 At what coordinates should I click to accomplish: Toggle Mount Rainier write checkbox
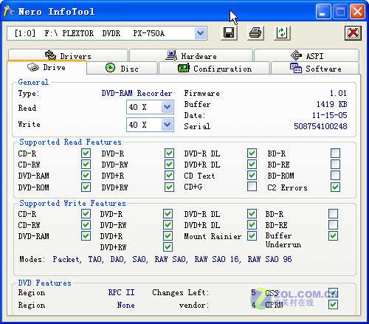point(252,235)
